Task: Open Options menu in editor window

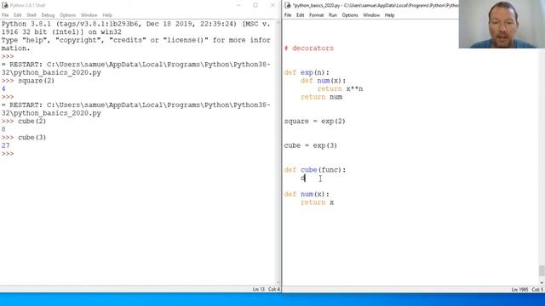Action: [x=350, y=15]
